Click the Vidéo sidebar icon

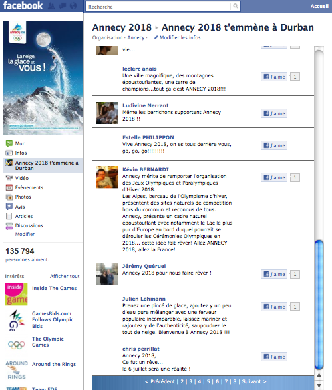[x=9, y=178]
